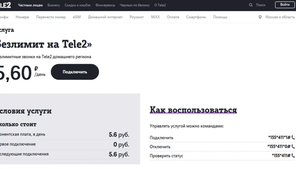
Task: Go to Скидки и кэшбэк
Action: pos(77,5)
